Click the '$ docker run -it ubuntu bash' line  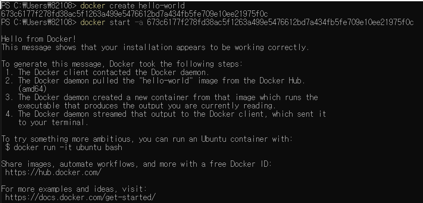[64, 148]
